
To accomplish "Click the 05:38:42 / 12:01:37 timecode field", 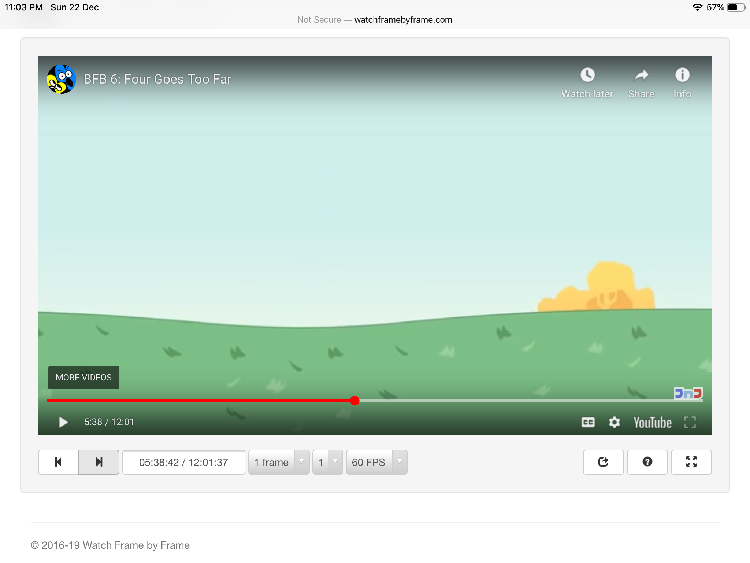I will [x=184, y=462].
